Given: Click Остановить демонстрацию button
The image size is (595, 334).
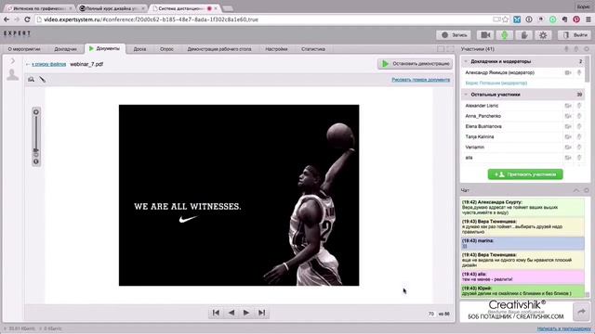Looking at the screenshot, I should (415, 64).
